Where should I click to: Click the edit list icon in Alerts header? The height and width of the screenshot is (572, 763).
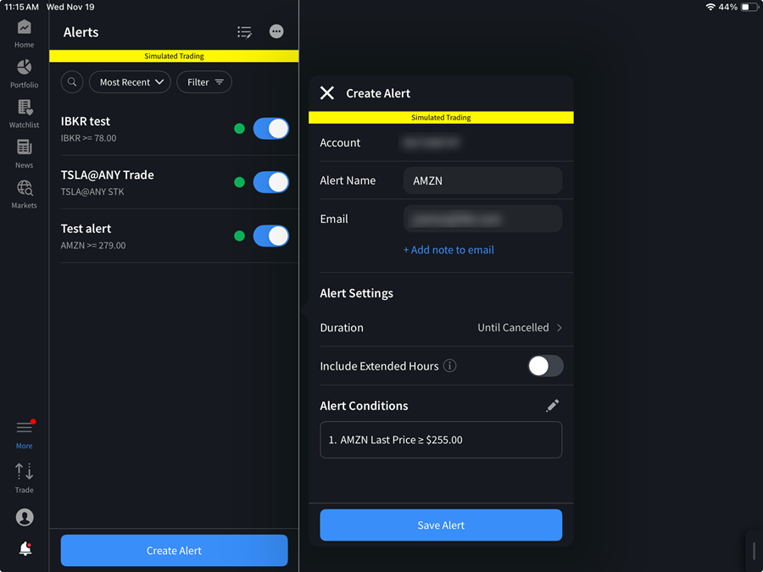(244, 32)
